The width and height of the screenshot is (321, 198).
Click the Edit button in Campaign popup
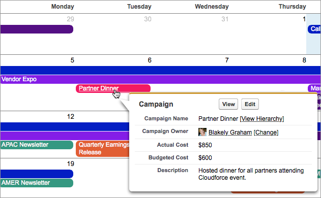(250, 104)
